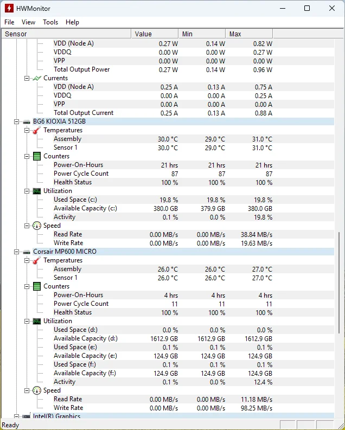Click the 0.88 A max current value
The width and height of the screenshot is (345, 430).
264,113
